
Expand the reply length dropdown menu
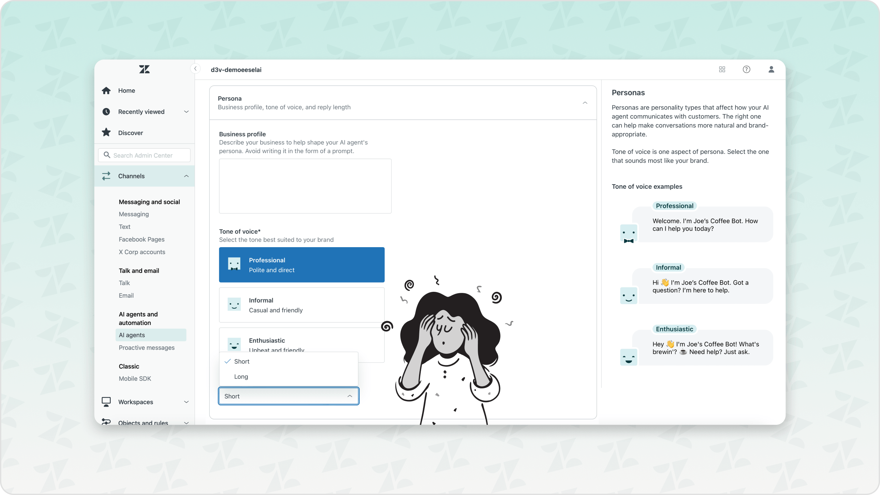288,396
